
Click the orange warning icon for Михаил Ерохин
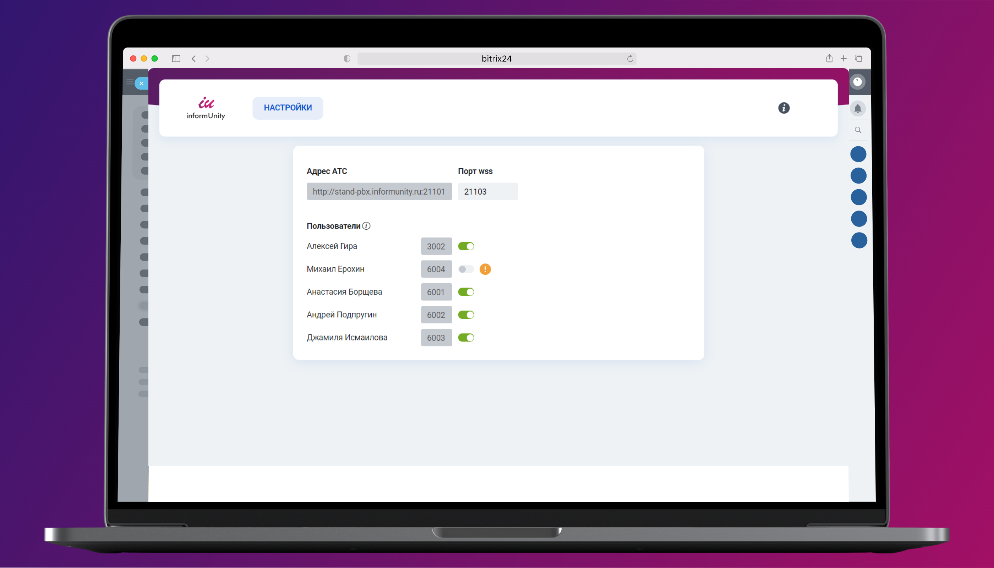click(x=485, y=269)
